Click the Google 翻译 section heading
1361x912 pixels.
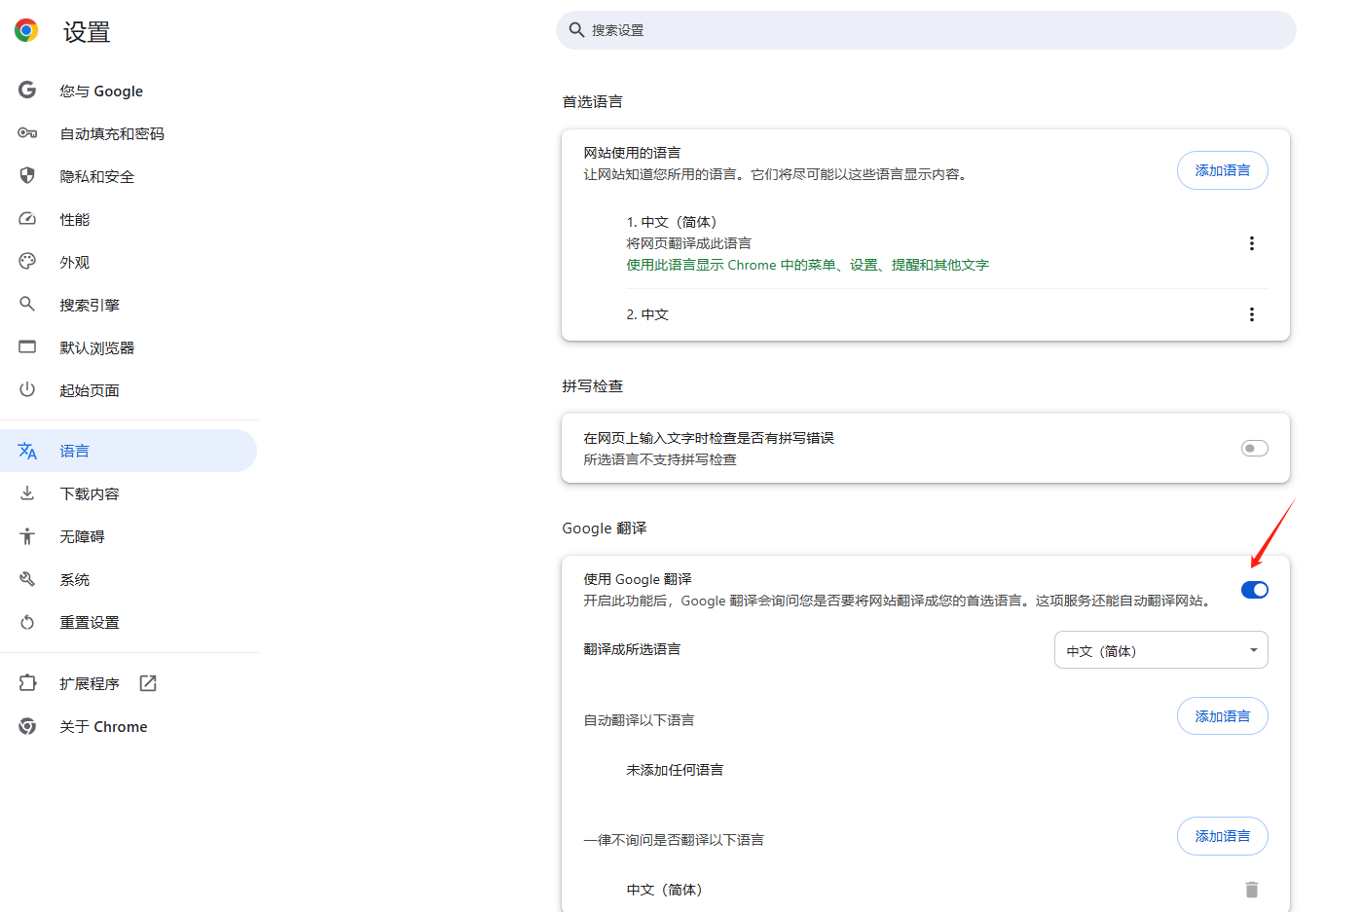605,529
